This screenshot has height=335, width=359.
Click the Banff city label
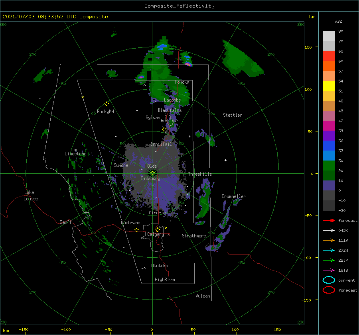(x=66, y=222)
